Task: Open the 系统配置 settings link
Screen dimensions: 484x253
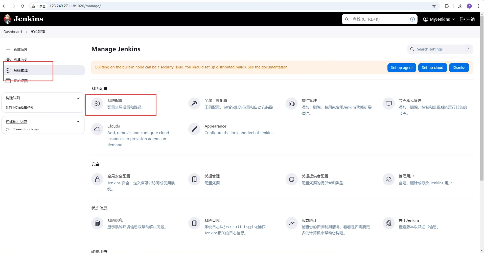Action: (x=115, y=100)
